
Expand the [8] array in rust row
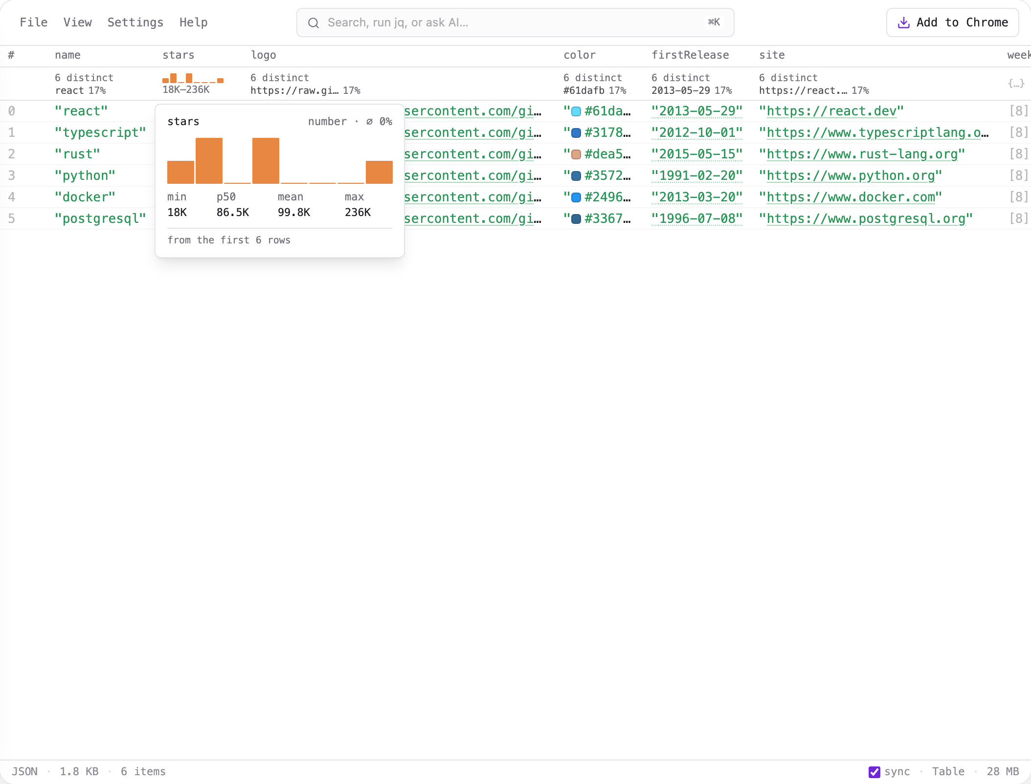(1018, 154)
